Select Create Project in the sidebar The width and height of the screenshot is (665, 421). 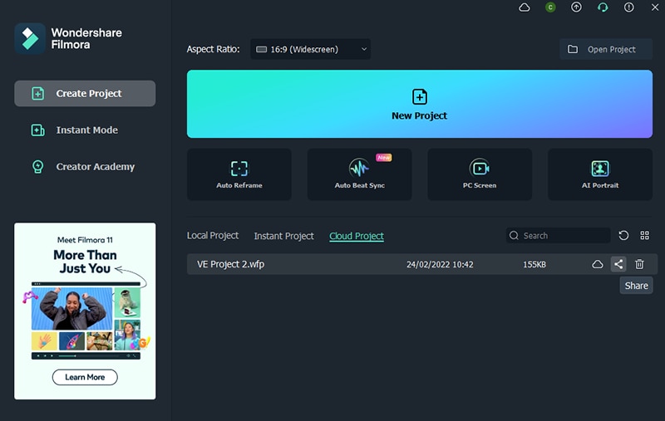click(85, 93)
